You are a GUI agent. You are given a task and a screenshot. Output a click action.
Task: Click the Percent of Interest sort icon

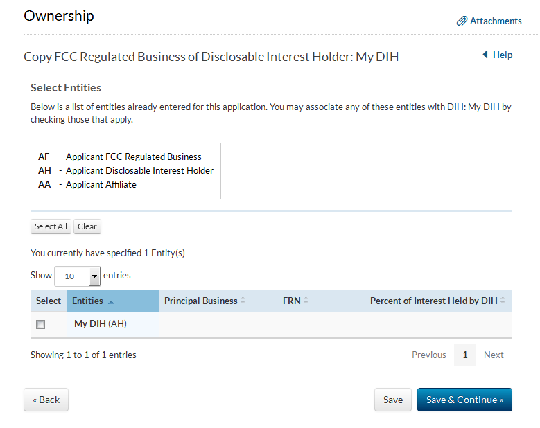[x=503, y=301]
